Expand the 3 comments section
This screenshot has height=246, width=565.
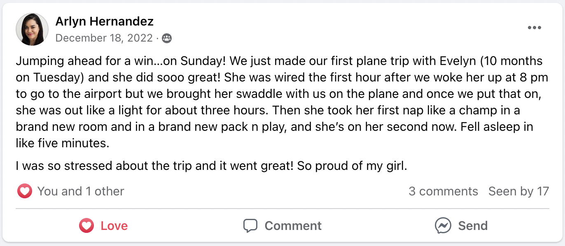click(443, 191)
